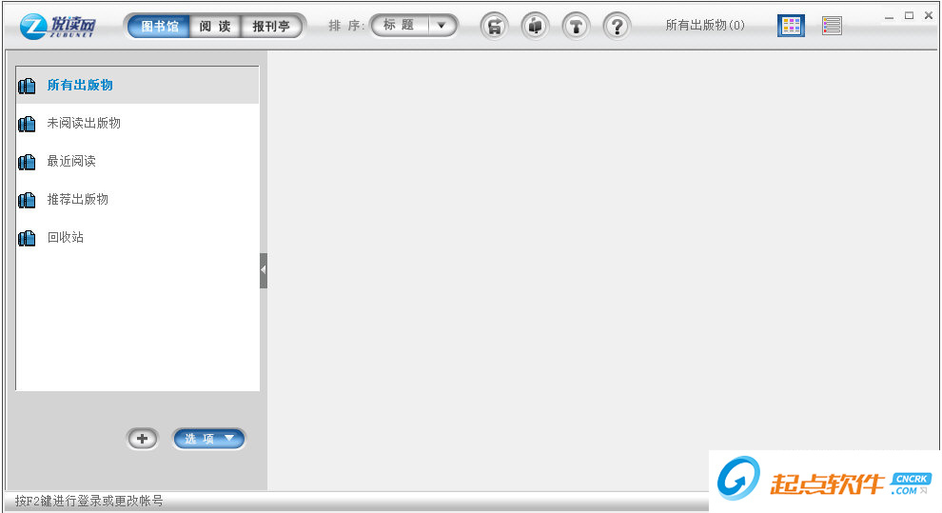The width and height of the screenshot is (942, 513).
Task: Open 推荐出版物 category
Action: (138, 200)
